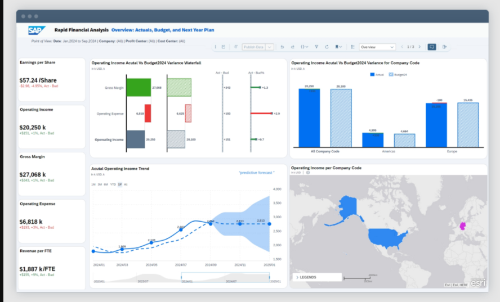Click the Operating Income KPI tile

pos(52,127)
